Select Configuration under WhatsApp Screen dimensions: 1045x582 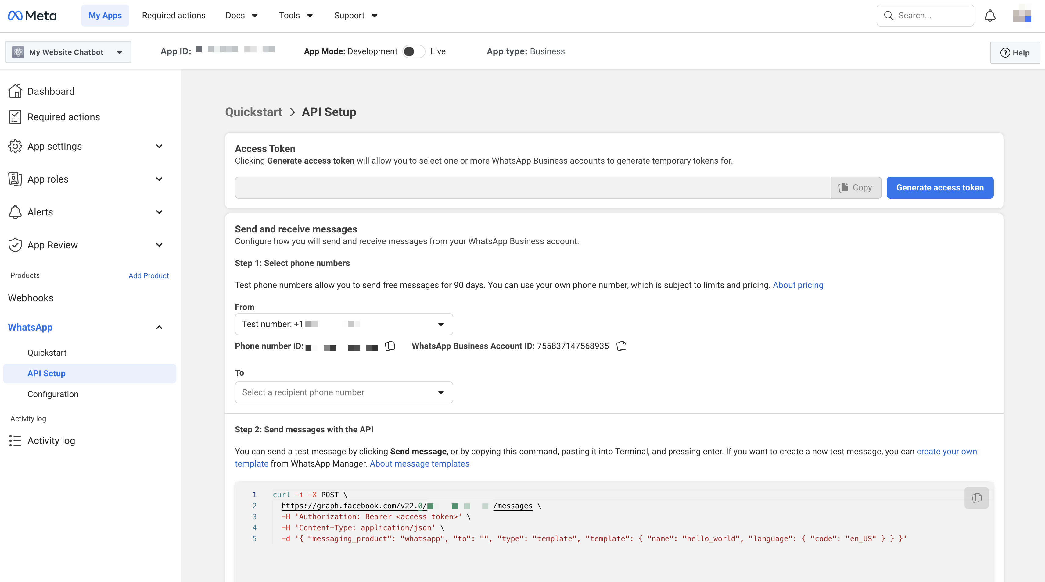tap(53, 394)
